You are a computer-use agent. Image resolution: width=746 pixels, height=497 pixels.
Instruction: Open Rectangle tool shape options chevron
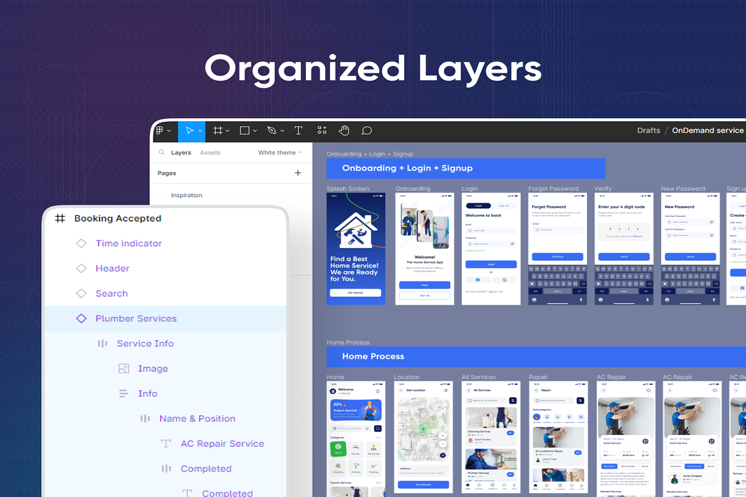[x=255, y=131]
